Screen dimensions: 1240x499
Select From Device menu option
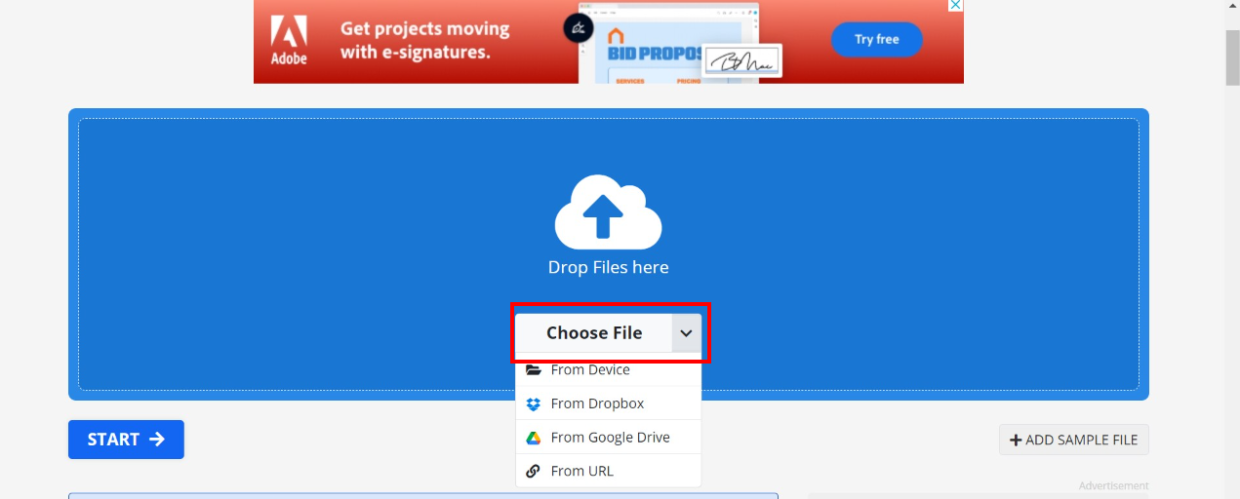[x=608, y=370]
